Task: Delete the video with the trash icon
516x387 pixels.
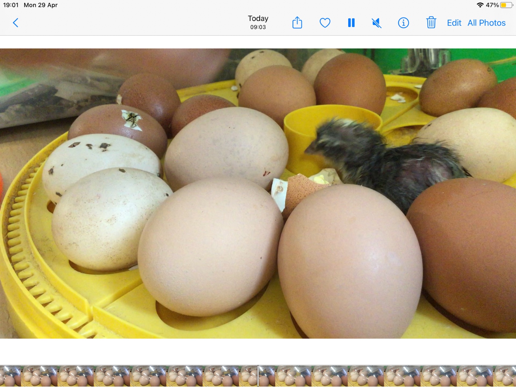Action: (431, 23)
